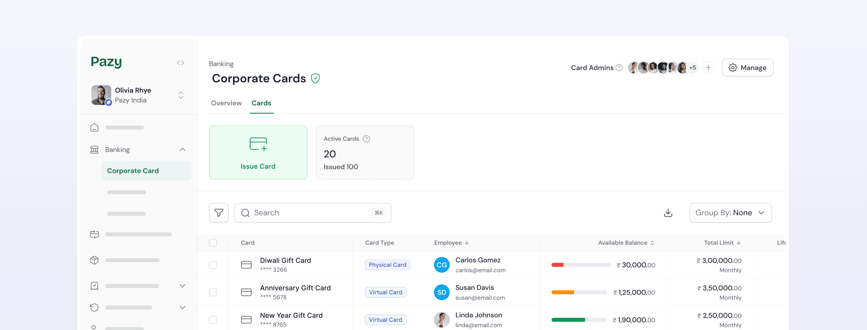Collapse sidebar using the code-bracket icon
Screen dimensions: 867x330
(x=180, y=63)
